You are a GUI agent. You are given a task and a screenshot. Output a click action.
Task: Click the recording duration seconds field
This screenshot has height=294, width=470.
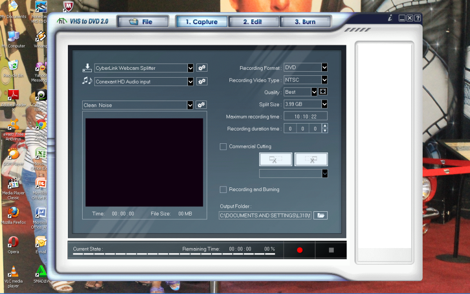pyautogui.click(x=315, y=129)
